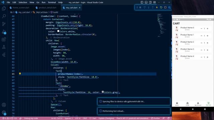Image resolution: width=214 pixels, height=120 pixels.
Task: Open the Help menu
Action: (60, 2)
